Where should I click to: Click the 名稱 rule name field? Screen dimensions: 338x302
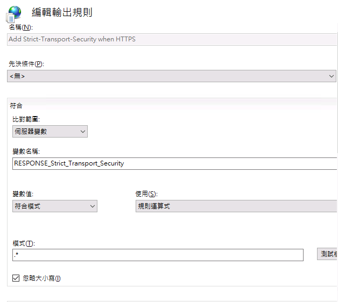(172, 39)
